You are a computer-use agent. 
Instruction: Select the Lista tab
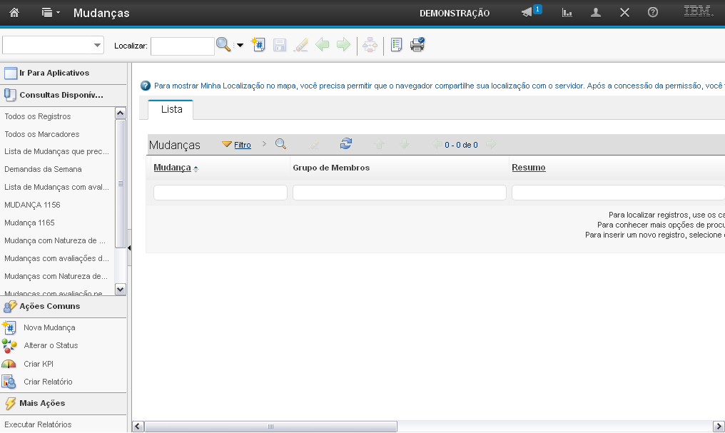point(171,110)
